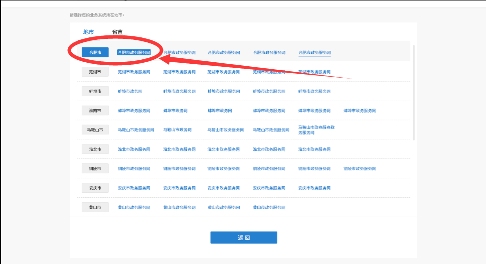Choose the 芜湖市 city button
The width and height of the screenshot is (486, 264).
(95, 72)
